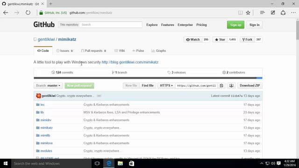Click Features in the GitHub header
Screen dimensions: 299x168
168,25
